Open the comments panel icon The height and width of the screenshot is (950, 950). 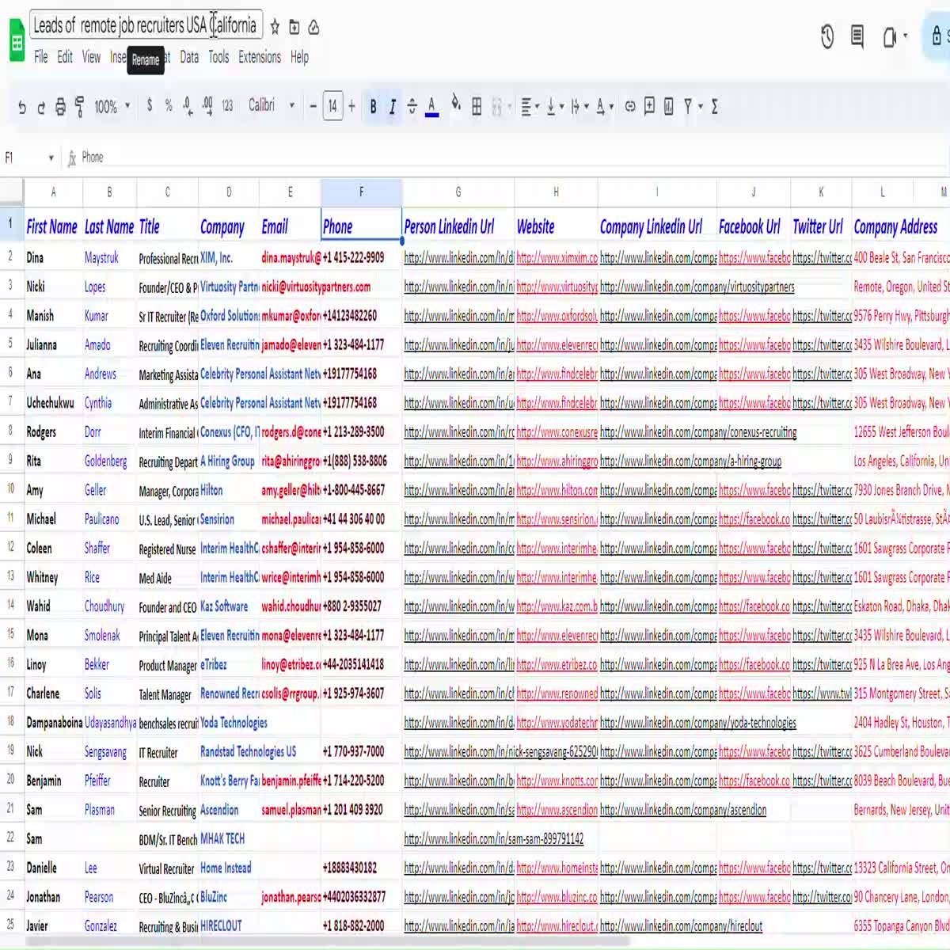point(857,36)
